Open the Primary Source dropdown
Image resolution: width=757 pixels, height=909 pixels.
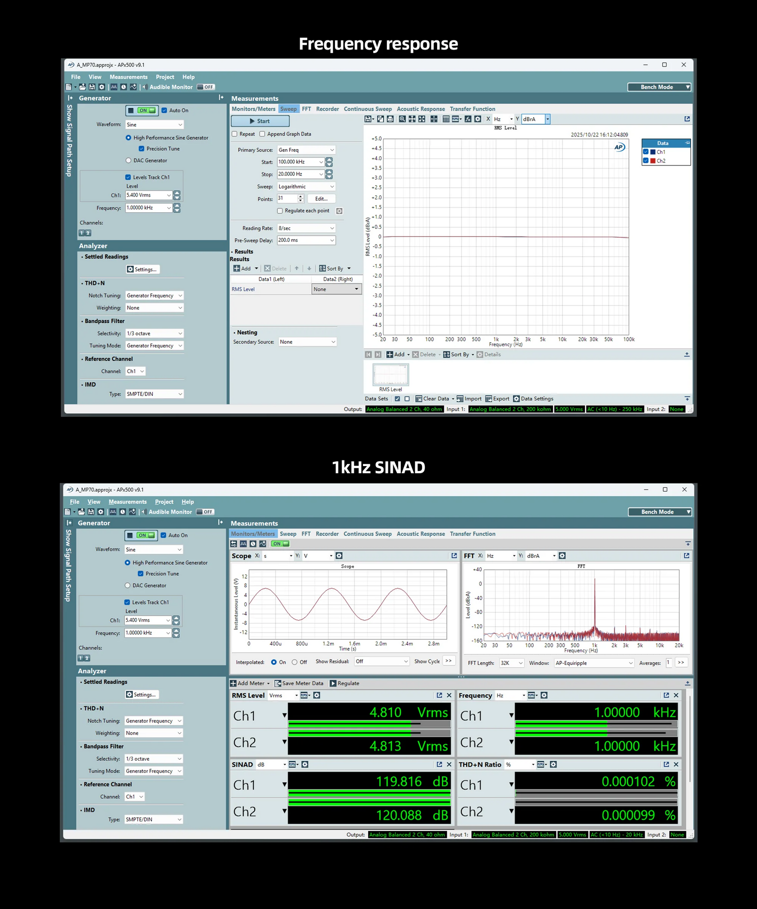[306, 150]
